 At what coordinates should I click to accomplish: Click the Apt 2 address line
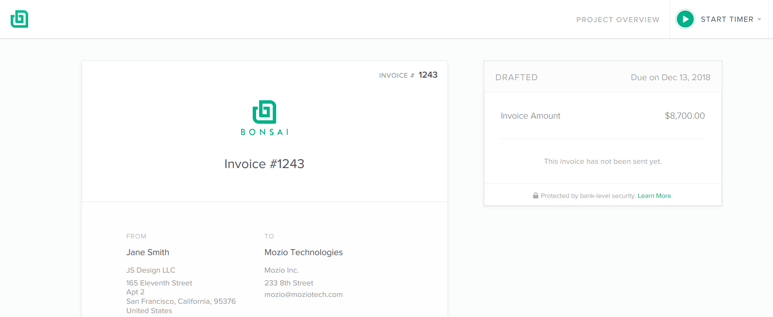click(135, 292)
